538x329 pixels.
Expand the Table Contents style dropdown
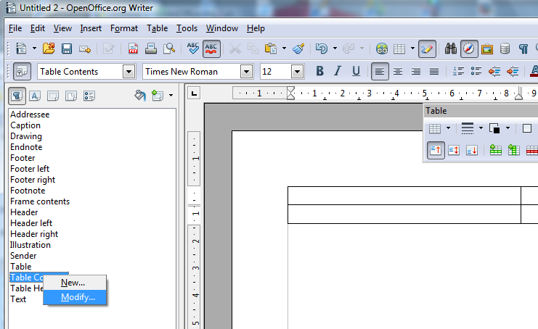[129, 72]
